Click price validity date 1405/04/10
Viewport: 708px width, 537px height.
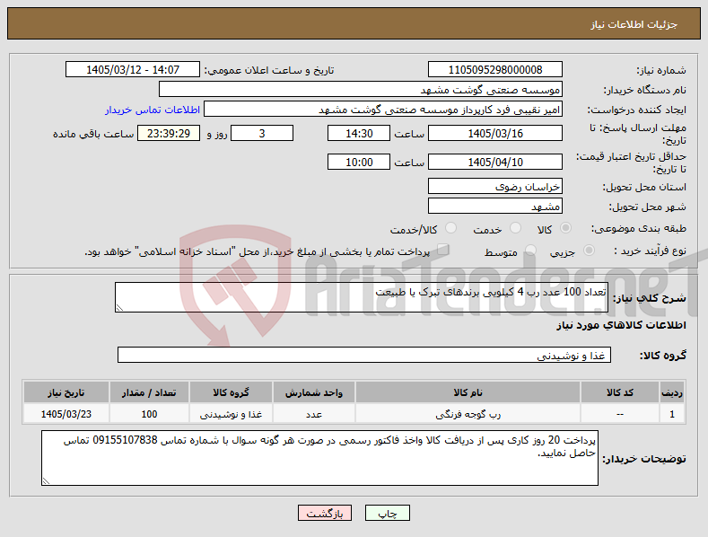coord(494,162)
